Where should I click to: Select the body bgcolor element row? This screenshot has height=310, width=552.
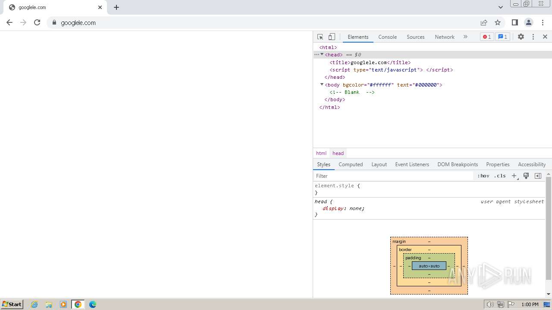coord(383,85)
